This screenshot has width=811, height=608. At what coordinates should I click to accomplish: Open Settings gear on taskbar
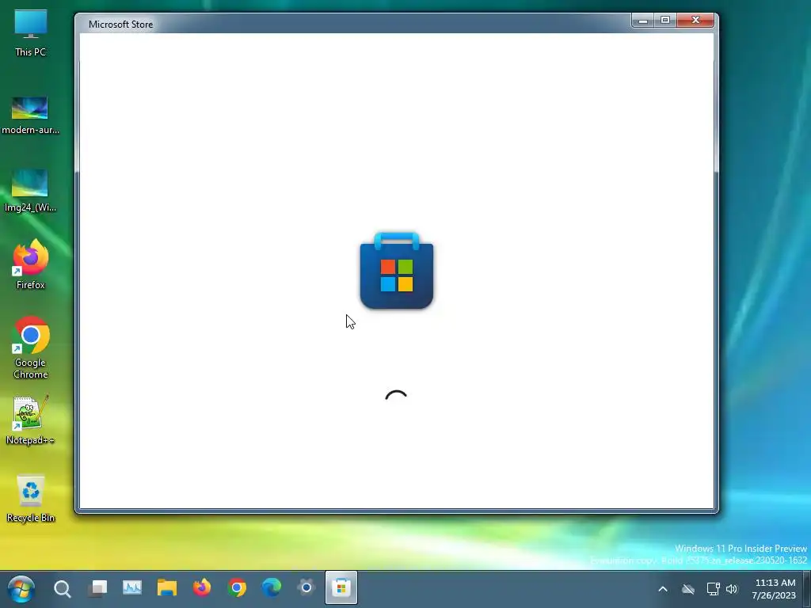tap(307, 588)
